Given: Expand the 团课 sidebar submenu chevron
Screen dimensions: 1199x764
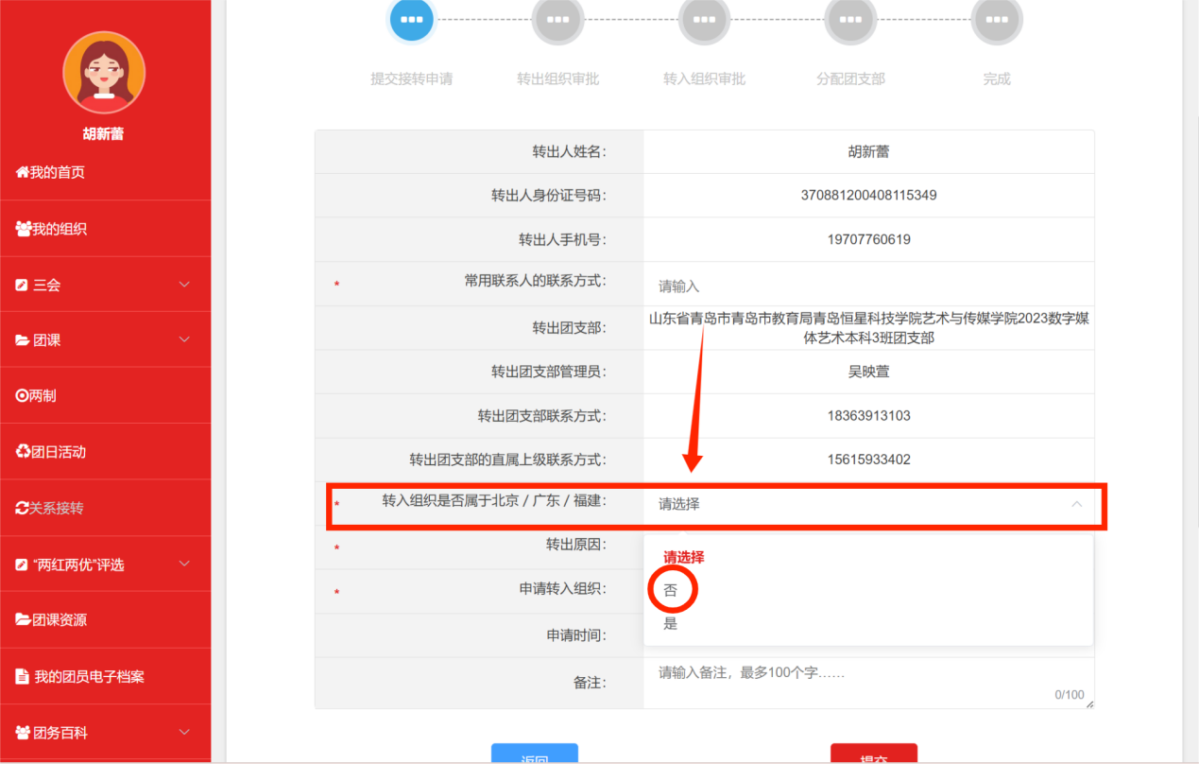Looking at the screenshot, I should coord(184,339).
